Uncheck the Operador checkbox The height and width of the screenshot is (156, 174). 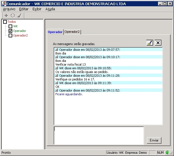(11, 31)
